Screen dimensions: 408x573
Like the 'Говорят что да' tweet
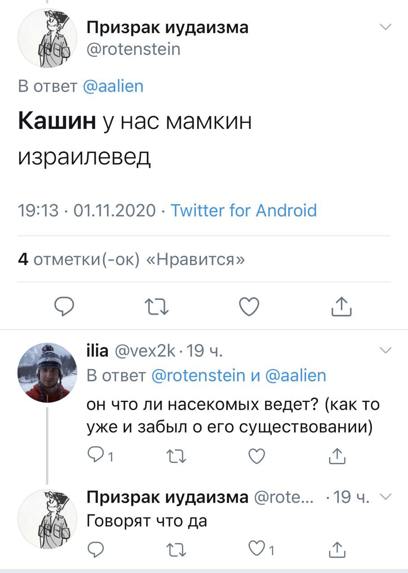(256, 548)
